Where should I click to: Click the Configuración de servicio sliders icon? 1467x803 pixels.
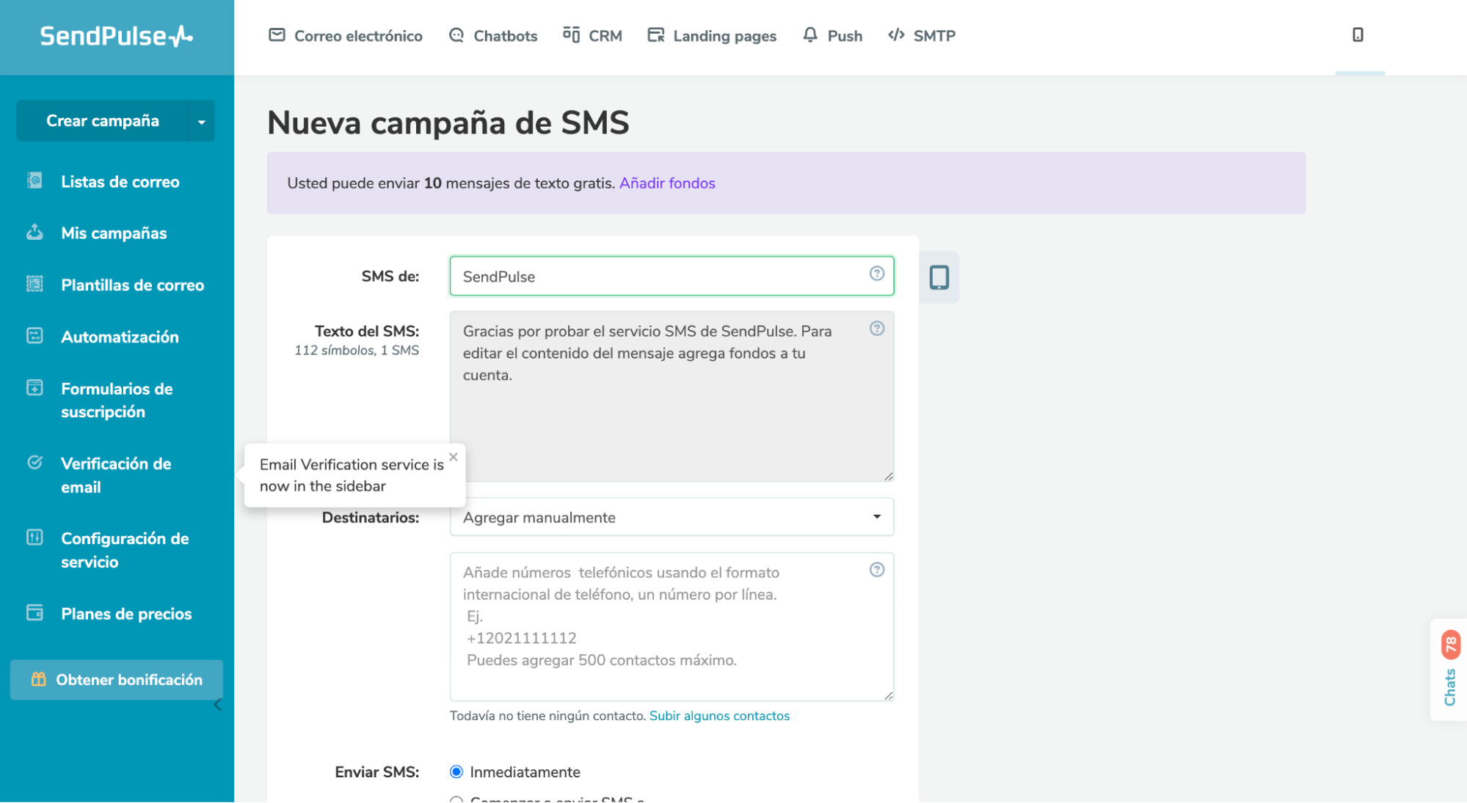click(x=34, y=538)
